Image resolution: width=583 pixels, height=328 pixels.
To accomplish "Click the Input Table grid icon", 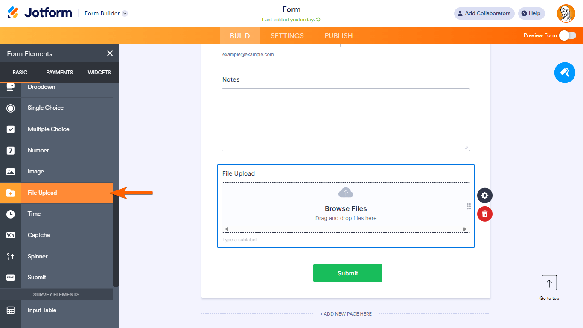I will [11, 310].
